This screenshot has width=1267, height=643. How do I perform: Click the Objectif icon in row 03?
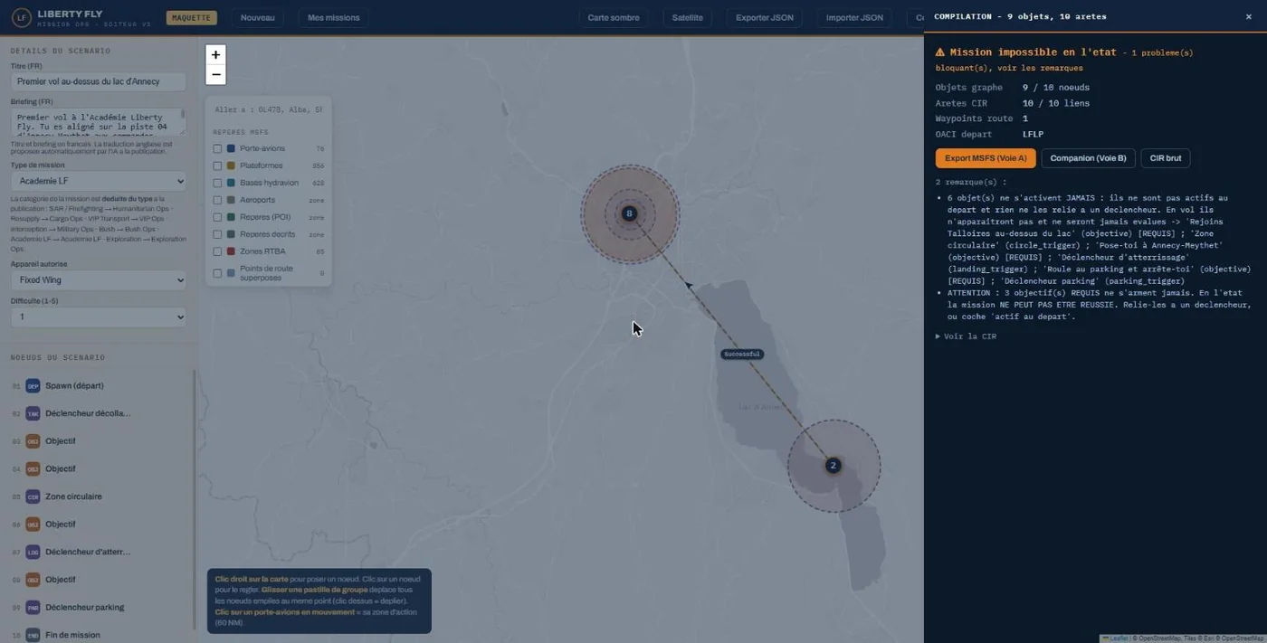tap(33, 441)
